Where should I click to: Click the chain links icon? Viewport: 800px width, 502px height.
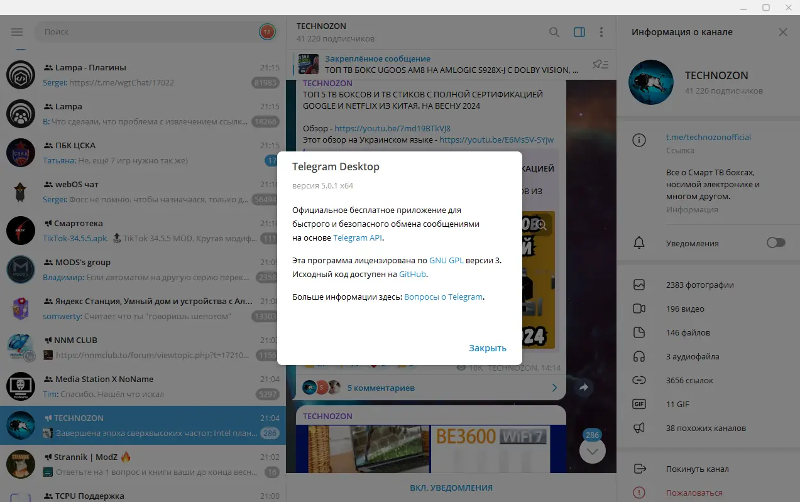[639, 380]
